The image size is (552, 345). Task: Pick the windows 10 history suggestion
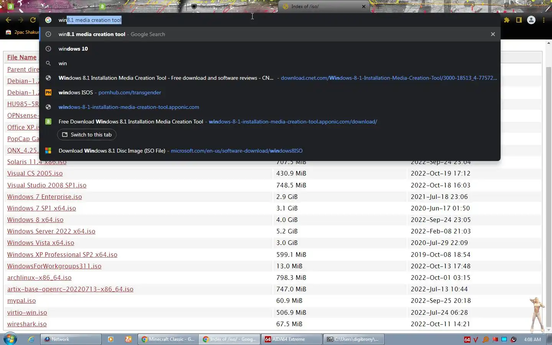(270, 49)
